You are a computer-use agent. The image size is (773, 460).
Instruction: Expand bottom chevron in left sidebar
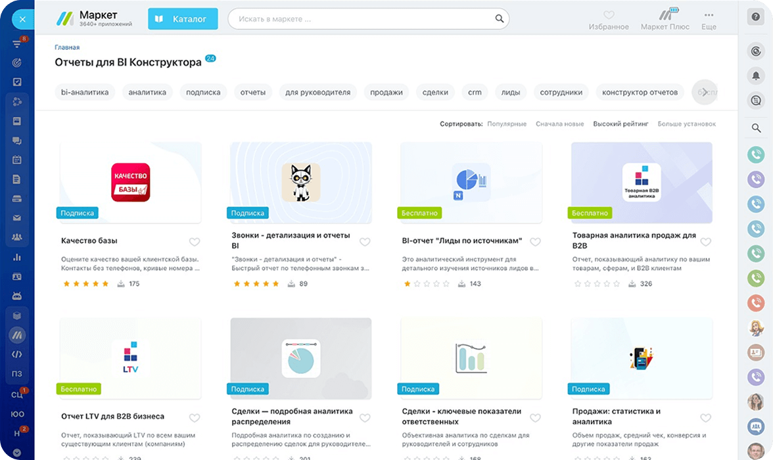click(x=17, y=452)
